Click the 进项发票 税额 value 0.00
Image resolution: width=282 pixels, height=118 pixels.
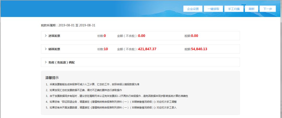195,36
